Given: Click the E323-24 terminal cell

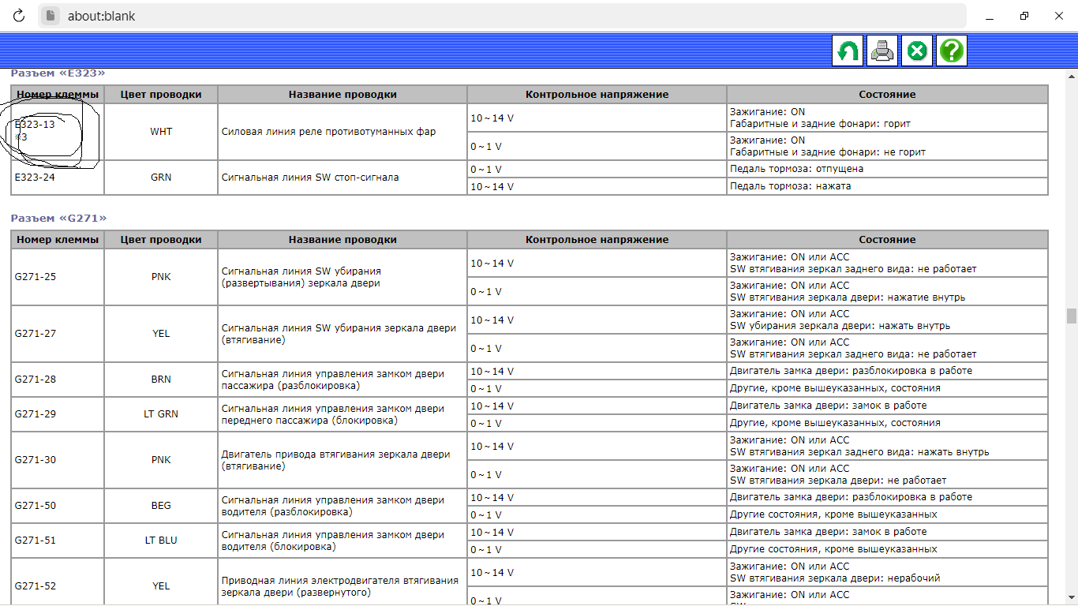Looking at the screenshot, I should point(36,178).
